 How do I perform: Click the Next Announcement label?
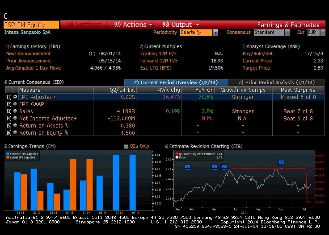click(x=28, y=54)
